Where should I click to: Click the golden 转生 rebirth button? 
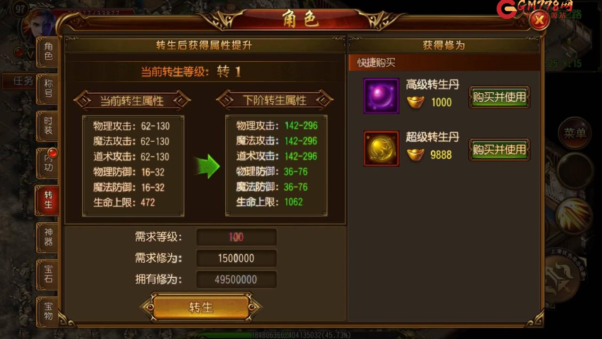click(201, 307)
